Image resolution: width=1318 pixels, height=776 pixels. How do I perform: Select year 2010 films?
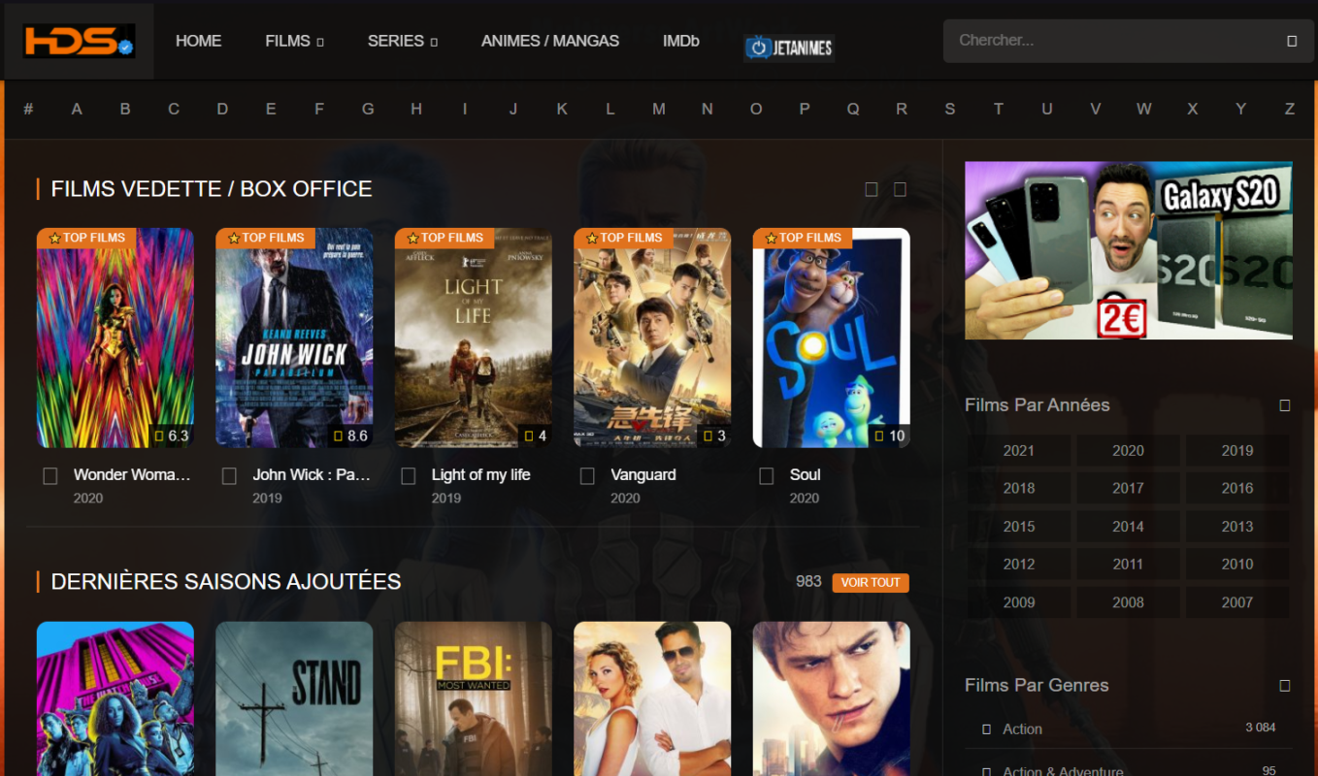click(1237, 565)
